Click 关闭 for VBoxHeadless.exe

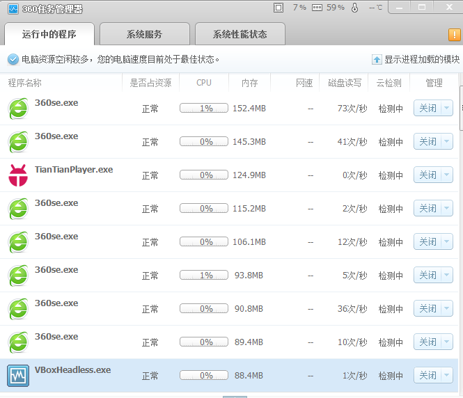coord(427,375)
